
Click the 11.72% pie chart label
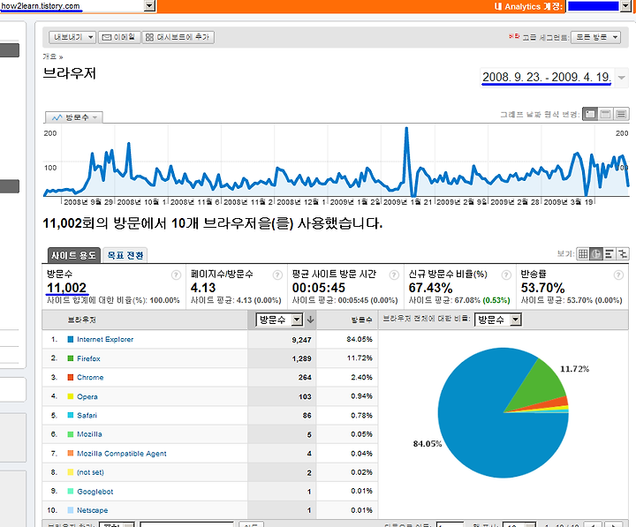pos(575,369)
